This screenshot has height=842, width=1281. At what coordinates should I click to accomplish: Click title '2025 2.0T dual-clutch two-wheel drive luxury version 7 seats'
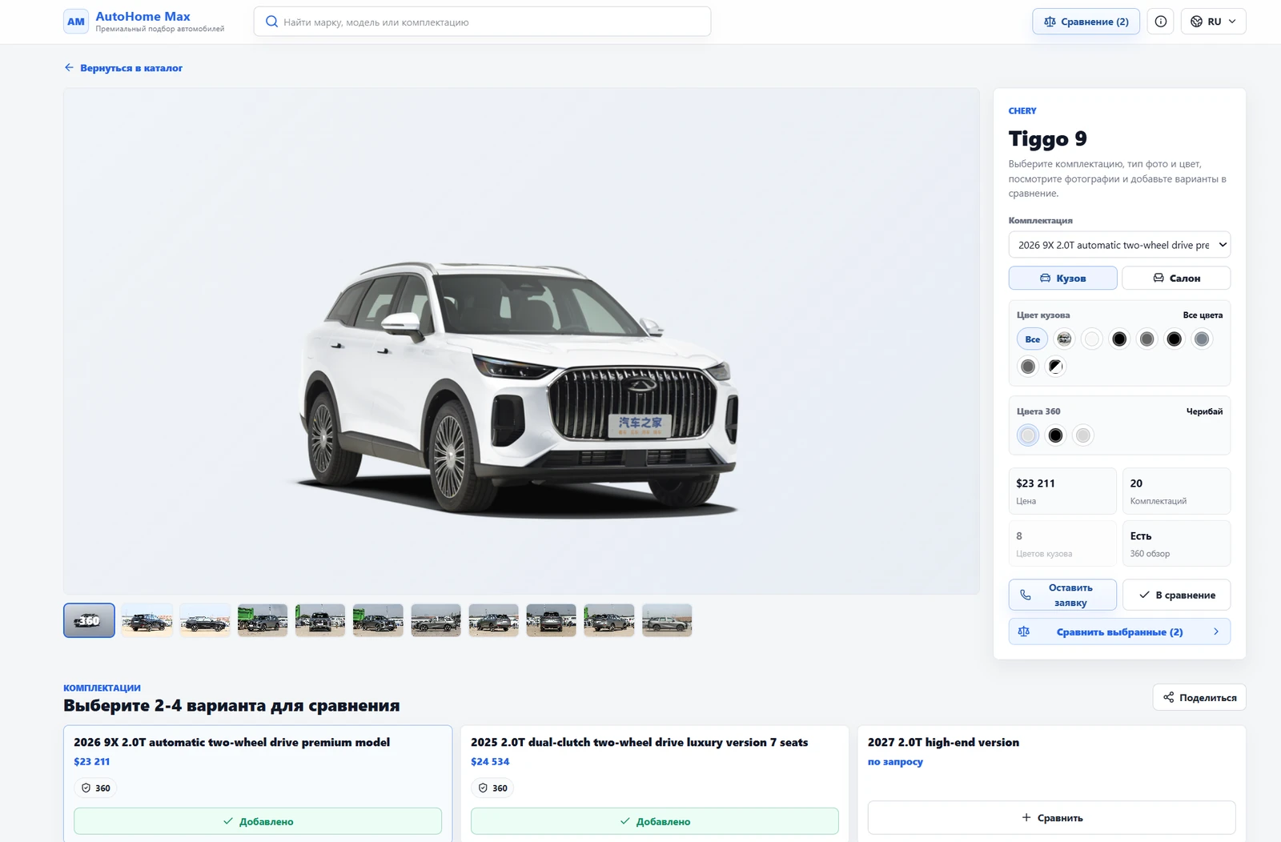click(640, 742)
